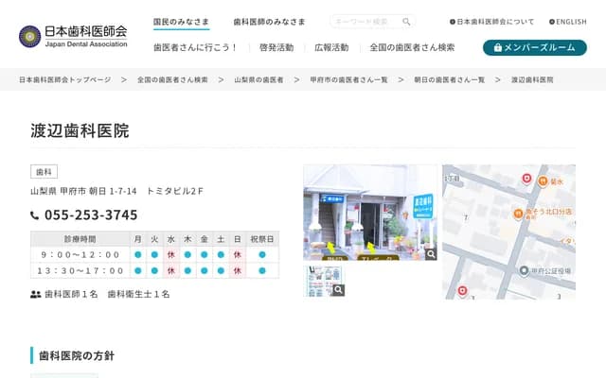Click the 9:00～12:00 time row label

pyautogui.click(x=80, y=254)
